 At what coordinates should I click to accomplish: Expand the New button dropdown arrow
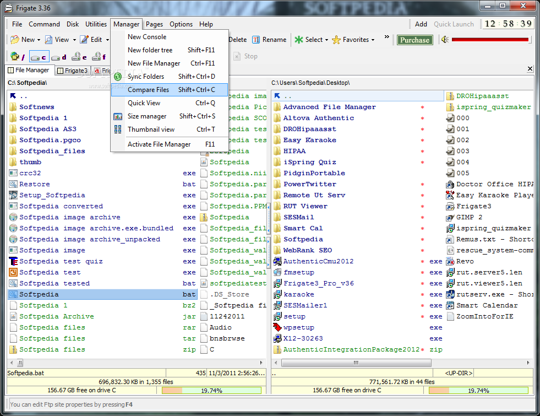click(39, 40)
